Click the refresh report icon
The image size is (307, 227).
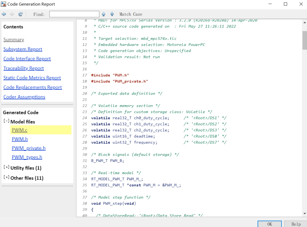(20, 14)
